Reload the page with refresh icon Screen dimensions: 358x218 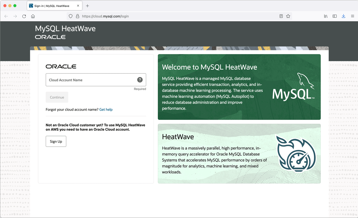pos(24,16)
